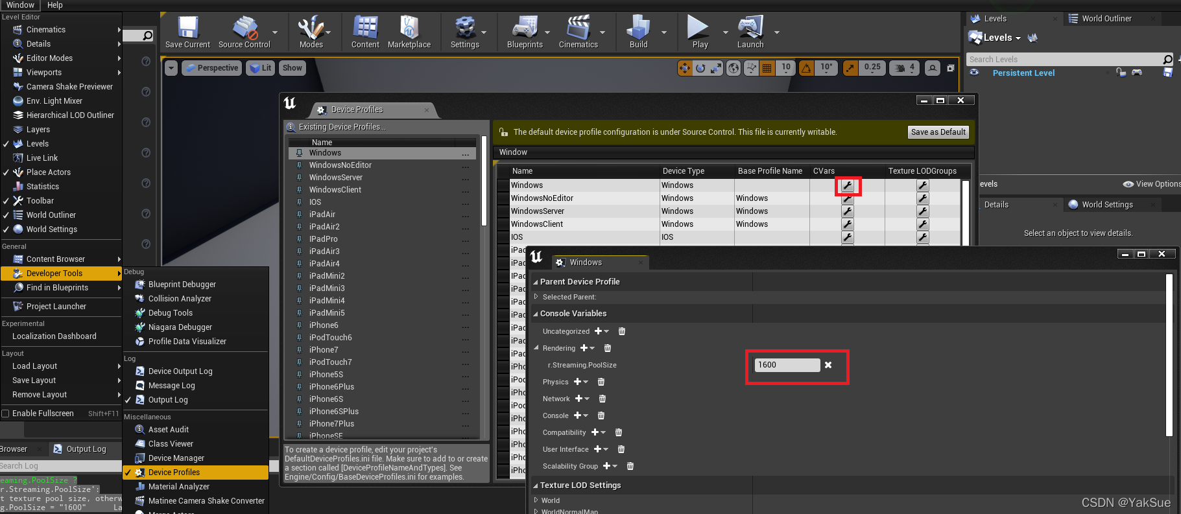This screenshot has width=1181, height=514.
Task: Switch to the World Outliner tab
Action: 1106,19
